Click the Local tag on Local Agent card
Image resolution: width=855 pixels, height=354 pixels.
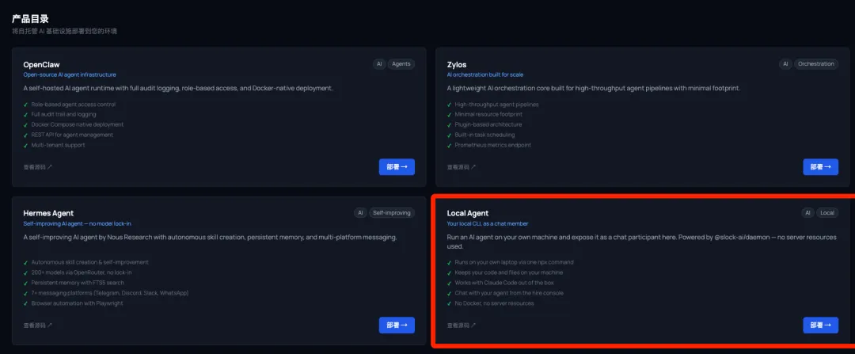tap(827, 213)
